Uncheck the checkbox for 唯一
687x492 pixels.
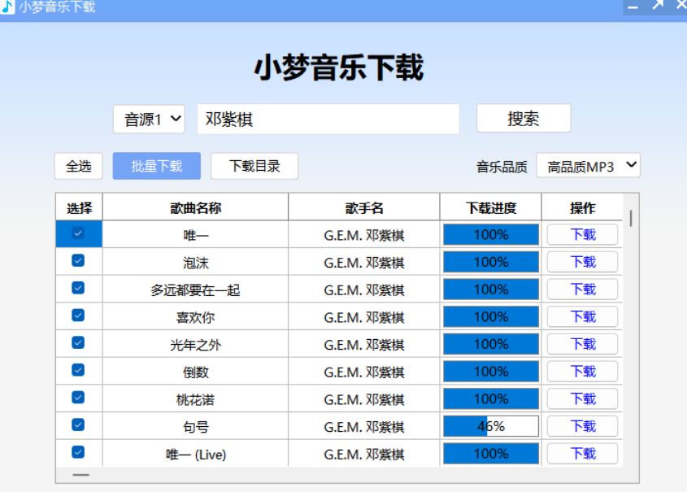[77, 234]
